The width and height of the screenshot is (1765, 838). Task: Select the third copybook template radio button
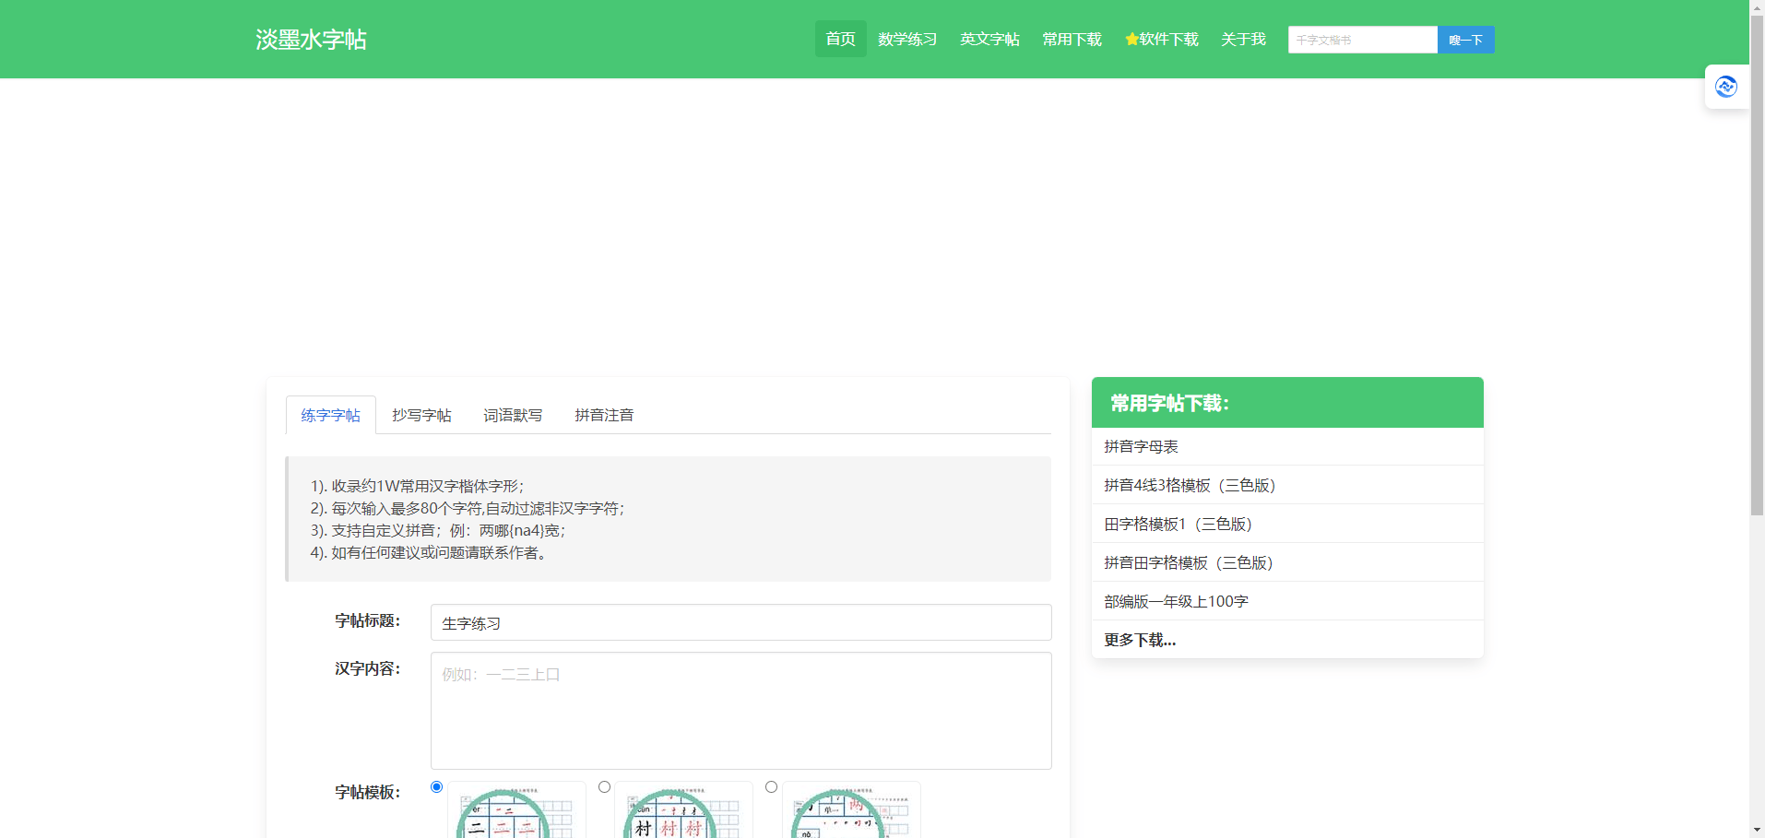click(x=772, y=786)
